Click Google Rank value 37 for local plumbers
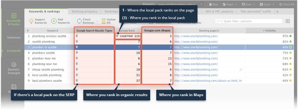 [x=138, y=81]
